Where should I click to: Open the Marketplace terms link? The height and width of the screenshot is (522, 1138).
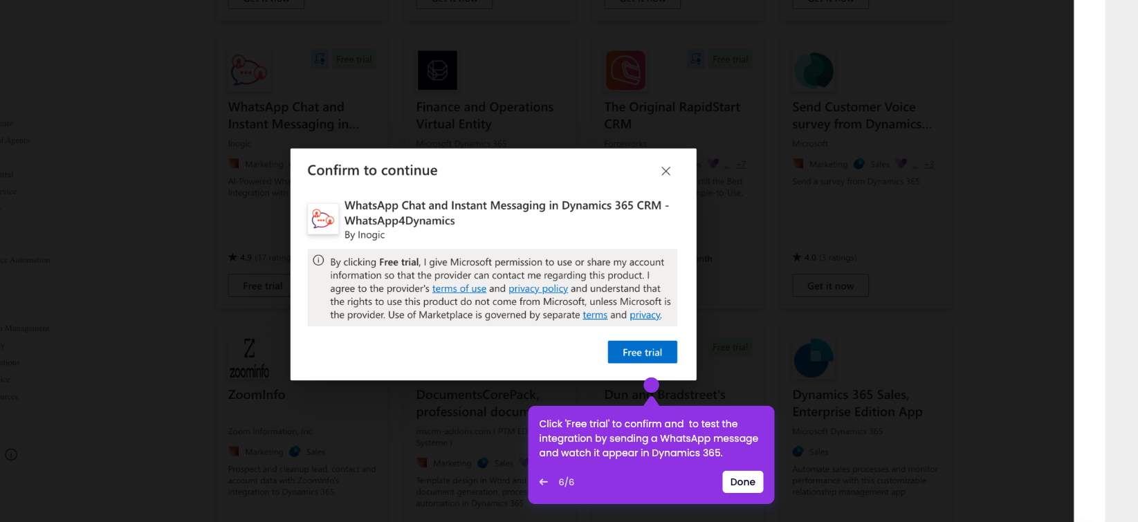[595, 315]
